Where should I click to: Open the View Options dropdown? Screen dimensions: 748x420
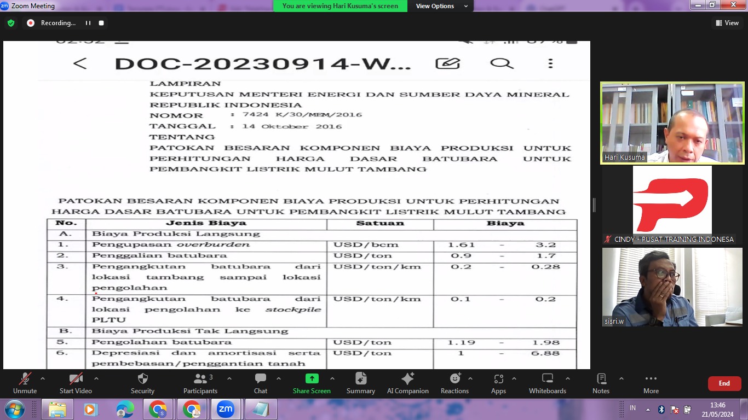click(441, 6)
